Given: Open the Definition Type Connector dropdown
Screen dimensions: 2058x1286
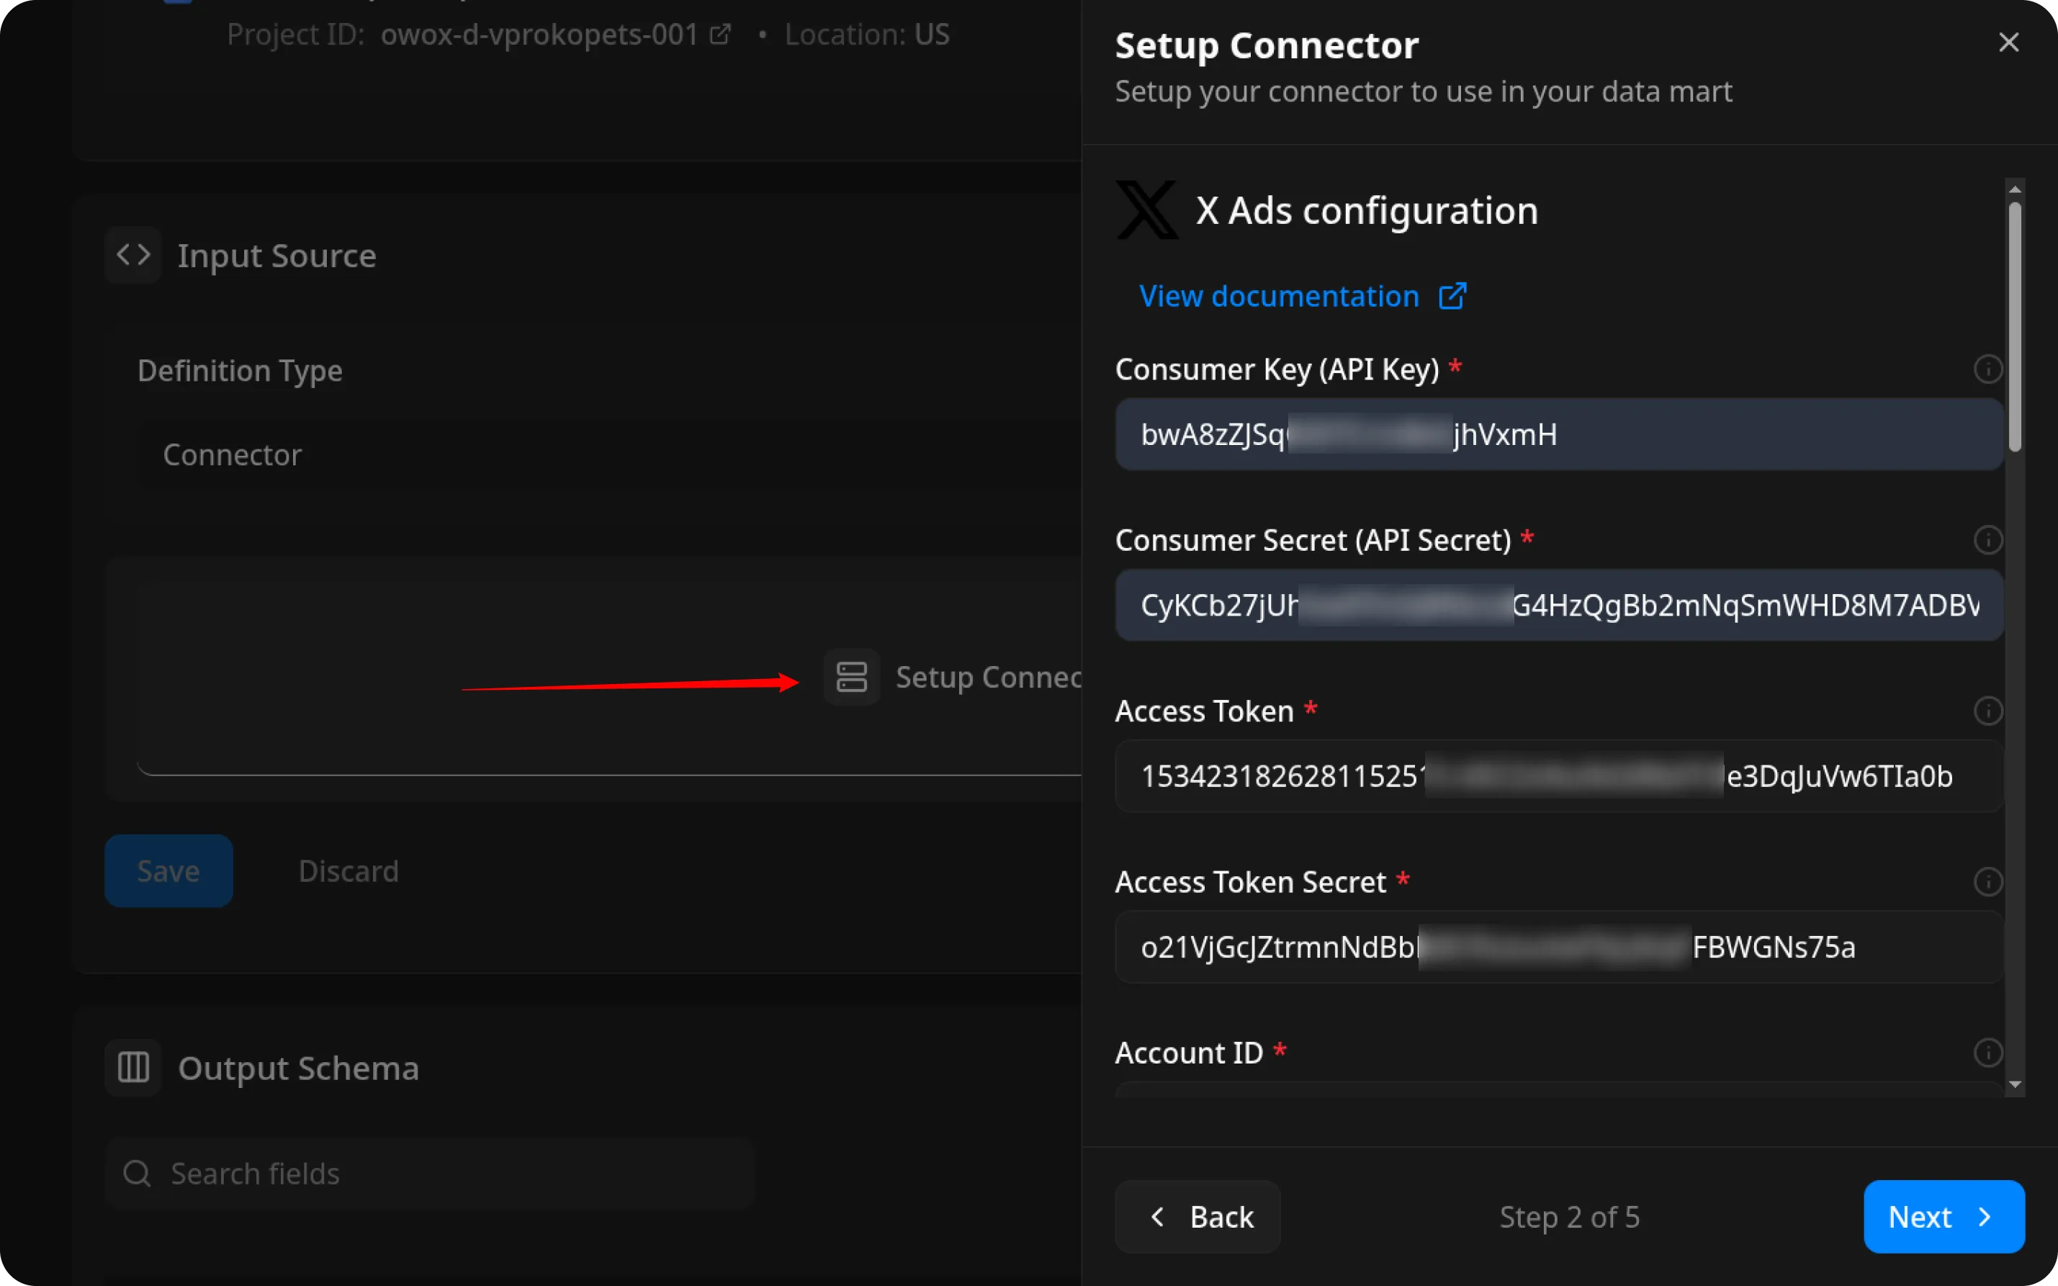Looking at the screenshot, I should tap(596, 455).
